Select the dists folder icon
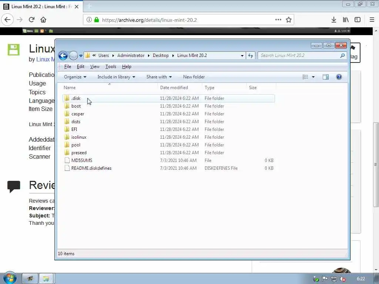 point(67,121)
